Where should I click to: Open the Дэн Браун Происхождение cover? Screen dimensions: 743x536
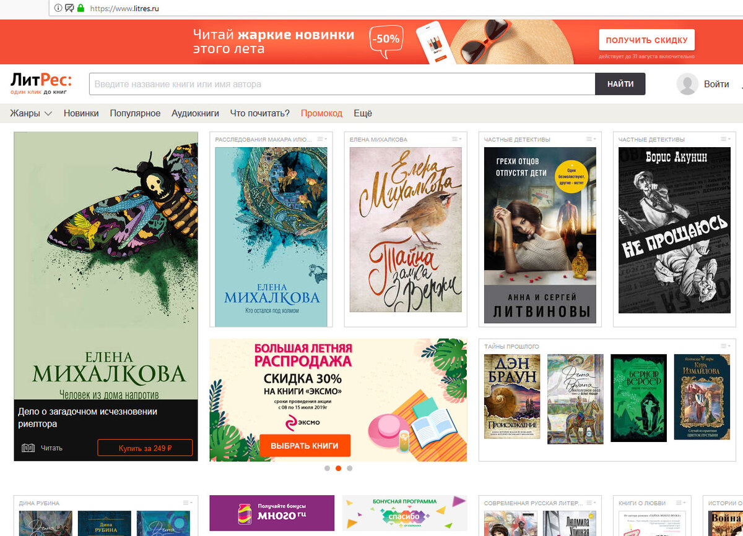512,396
